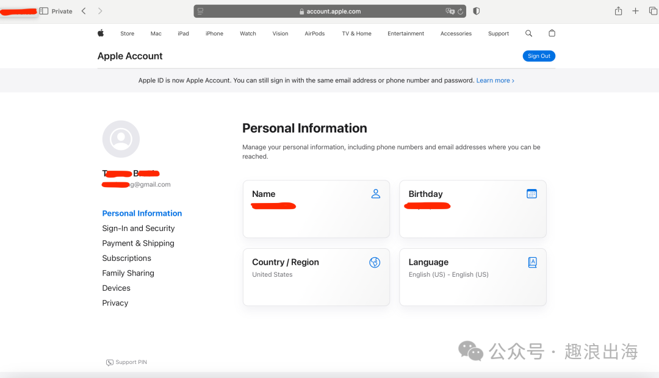The image size is (659, 378).
Task: Click the calendar icon on Birthday card
Action: point(531,194)
